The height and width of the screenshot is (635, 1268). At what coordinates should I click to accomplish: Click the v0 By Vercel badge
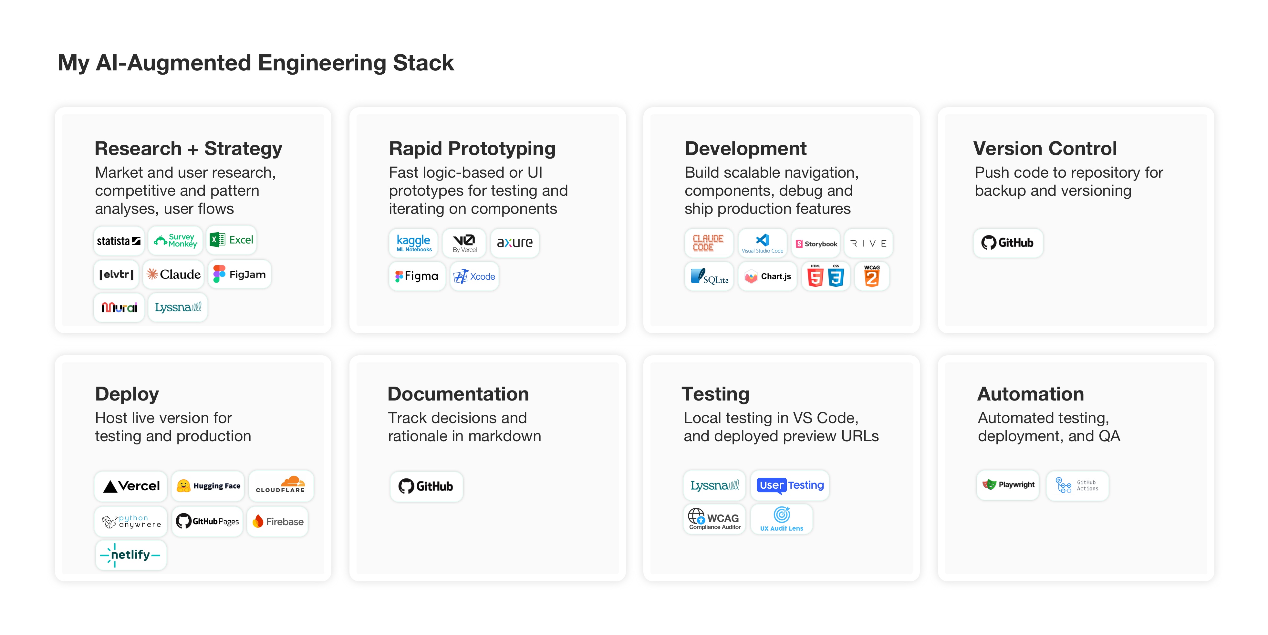[x=464, y=243]
